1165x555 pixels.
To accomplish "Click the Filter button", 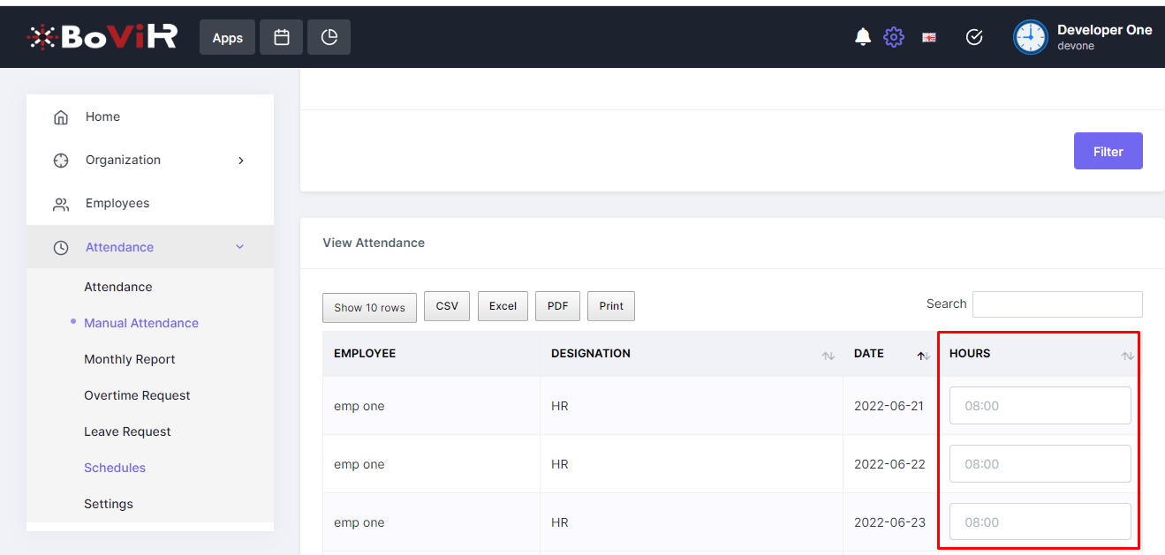I will (1108, 151).
